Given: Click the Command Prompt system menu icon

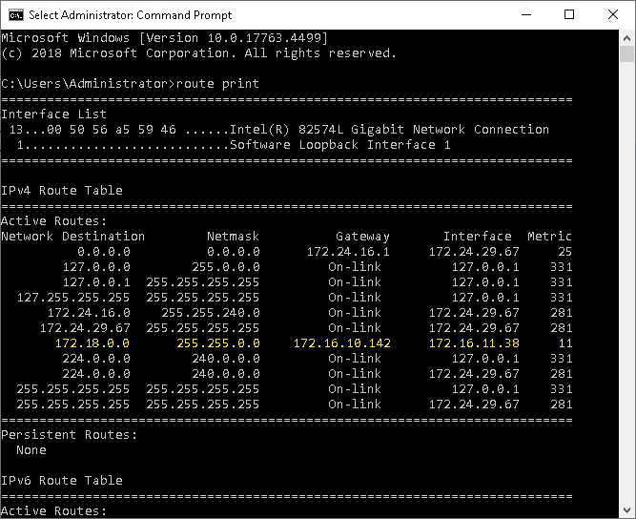Looking at the screenshot, I should click(x=16, y=15).
